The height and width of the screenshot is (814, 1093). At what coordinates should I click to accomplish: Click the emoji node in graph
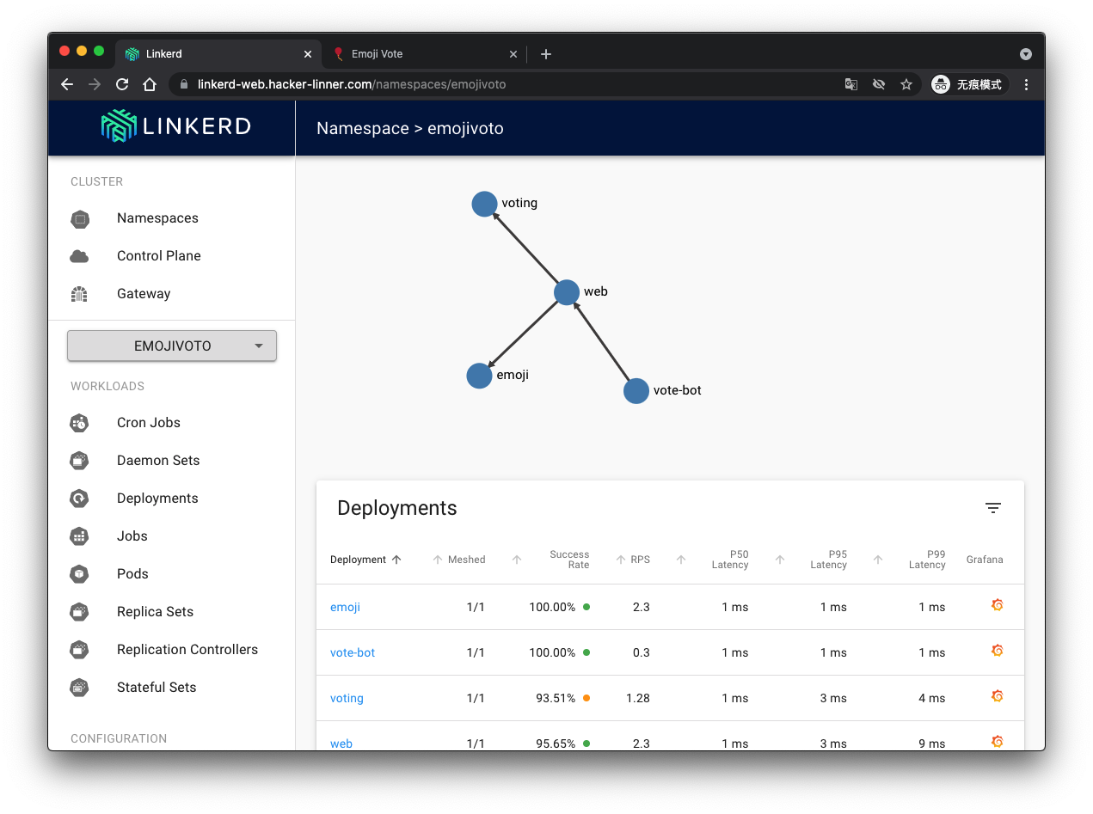479,376
